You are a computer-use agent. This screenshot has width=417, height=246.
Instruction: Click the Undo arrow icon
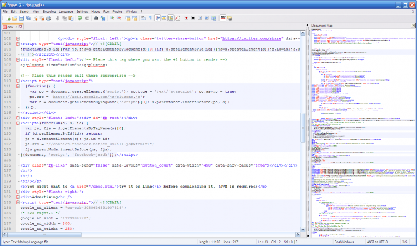click(80, 18)
